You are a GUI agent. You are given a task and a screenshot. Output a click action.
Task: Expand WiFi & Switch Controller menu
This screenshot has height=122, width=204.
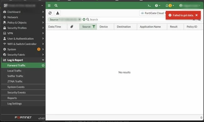click(23, 44)
